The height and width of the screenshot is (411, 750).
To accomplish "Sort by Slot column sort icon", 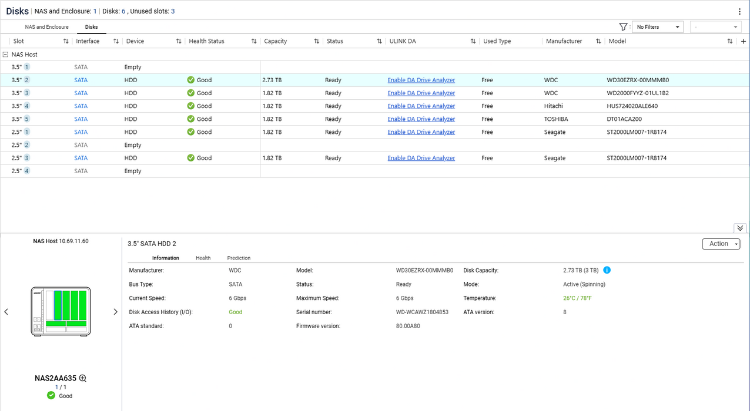I will coord(66,41).
